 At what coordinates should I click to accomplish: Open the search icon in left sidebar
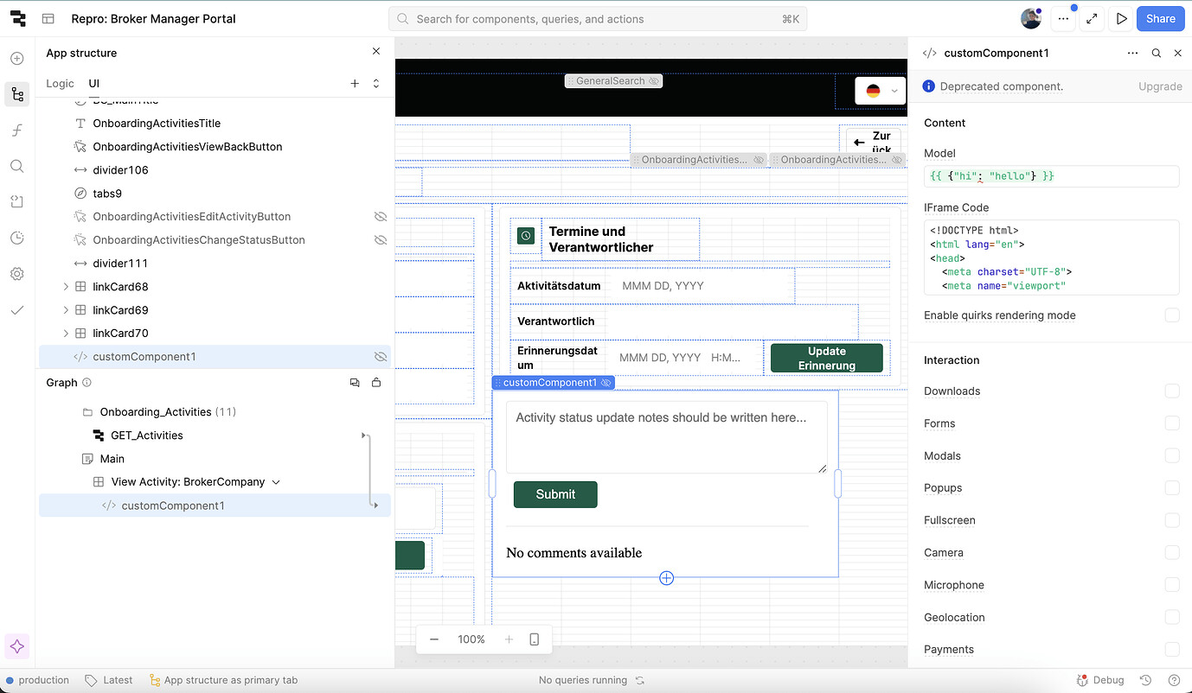point(17,166)
